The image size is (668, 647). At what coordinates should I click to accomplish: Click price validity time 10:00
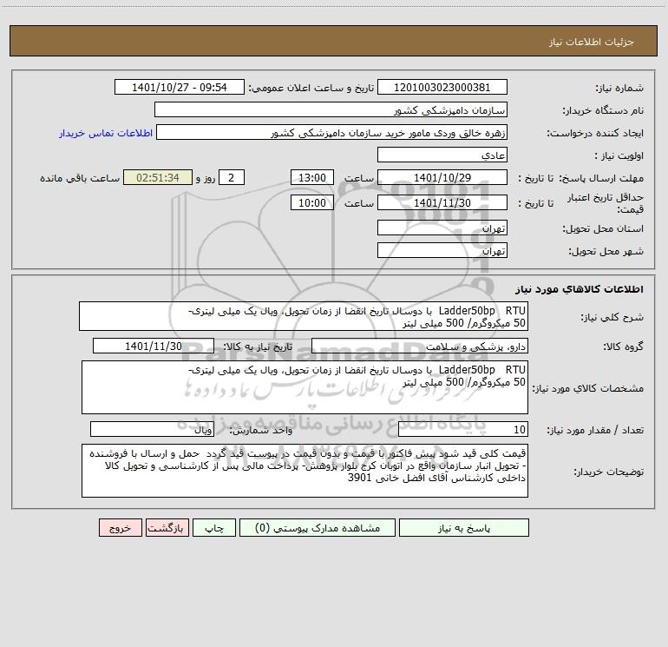click(312, 203)
